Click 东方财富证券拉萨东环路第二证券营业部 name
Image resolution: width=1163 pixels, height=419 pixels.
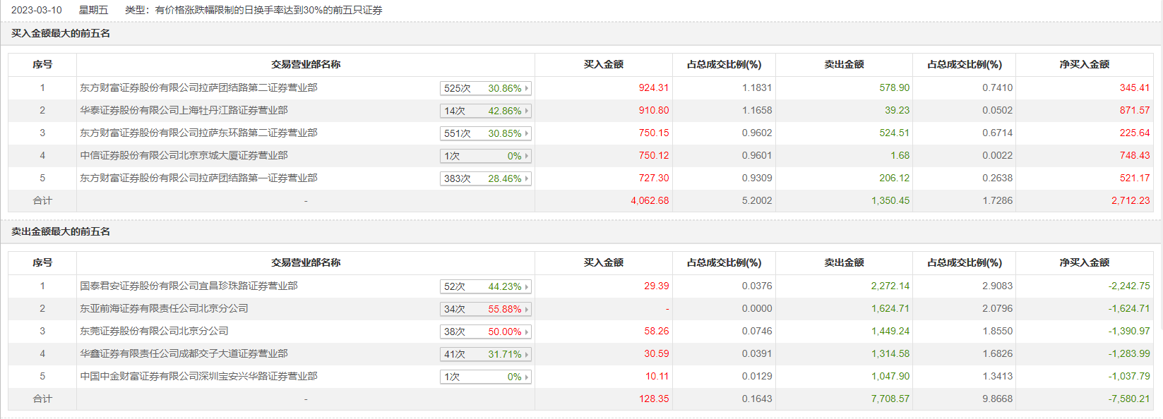coord(198,133)
